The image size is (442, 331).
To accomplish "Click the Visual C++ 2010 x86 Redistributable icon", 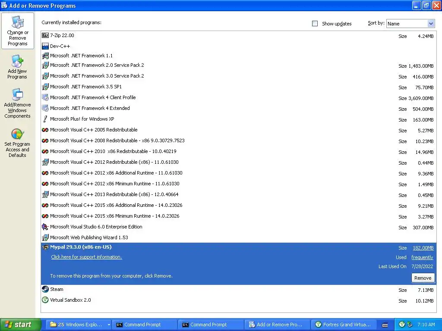I will pyautogui.click(x=45, y=151).
